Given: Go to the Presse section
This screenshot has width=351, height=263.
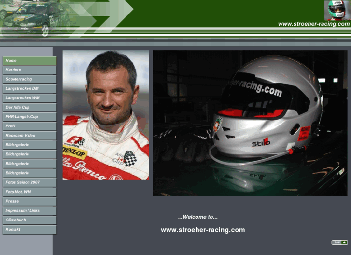Looking at the screenshot, I should [x=29, y=202].
